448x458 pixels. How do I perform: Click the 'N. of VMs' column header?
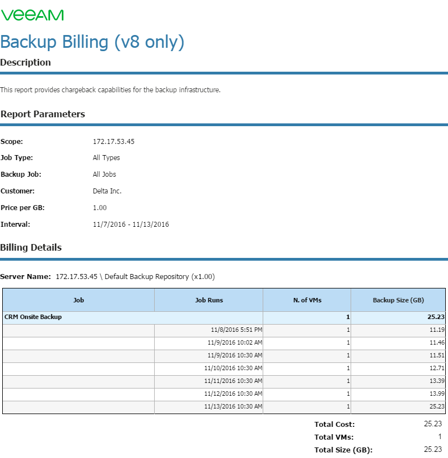(307, 300)
